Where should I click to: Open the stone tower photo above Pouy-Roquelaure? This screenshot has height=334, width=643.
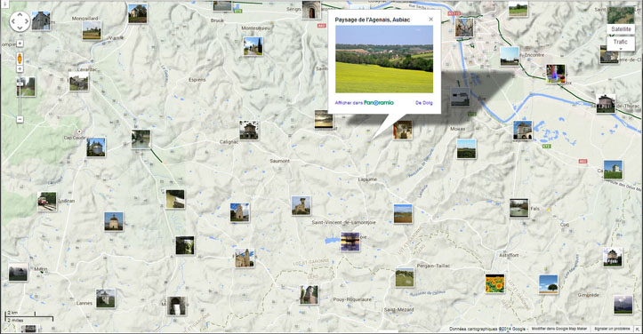[309, 295]
